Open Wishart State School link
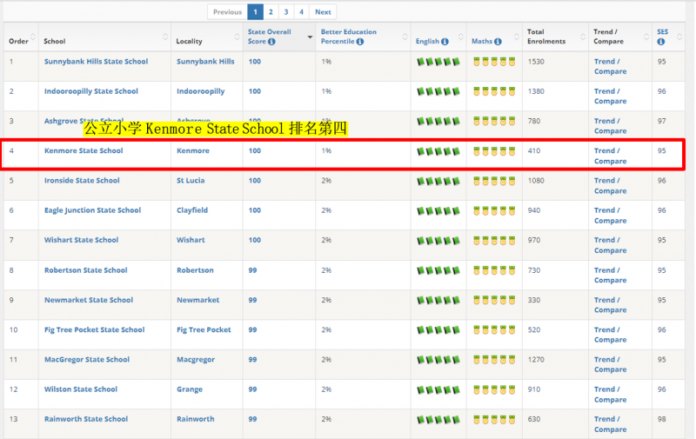 (x=81, y=240)
